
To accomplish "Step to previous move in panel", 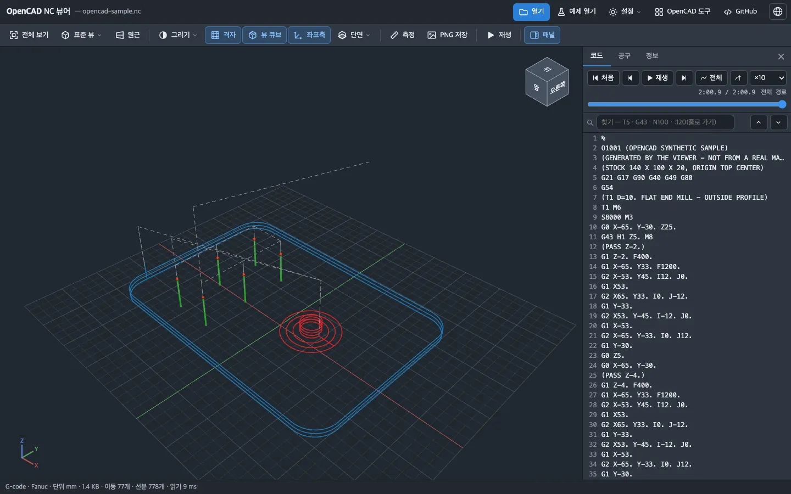I will pyautogui.click(x=630, y=78).
